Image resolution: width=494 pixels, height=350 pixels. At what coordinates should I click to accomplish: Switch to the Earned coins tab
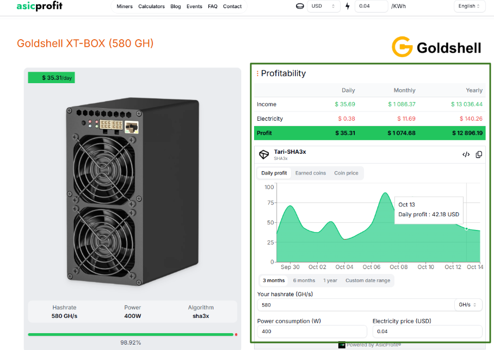[310, 173]
